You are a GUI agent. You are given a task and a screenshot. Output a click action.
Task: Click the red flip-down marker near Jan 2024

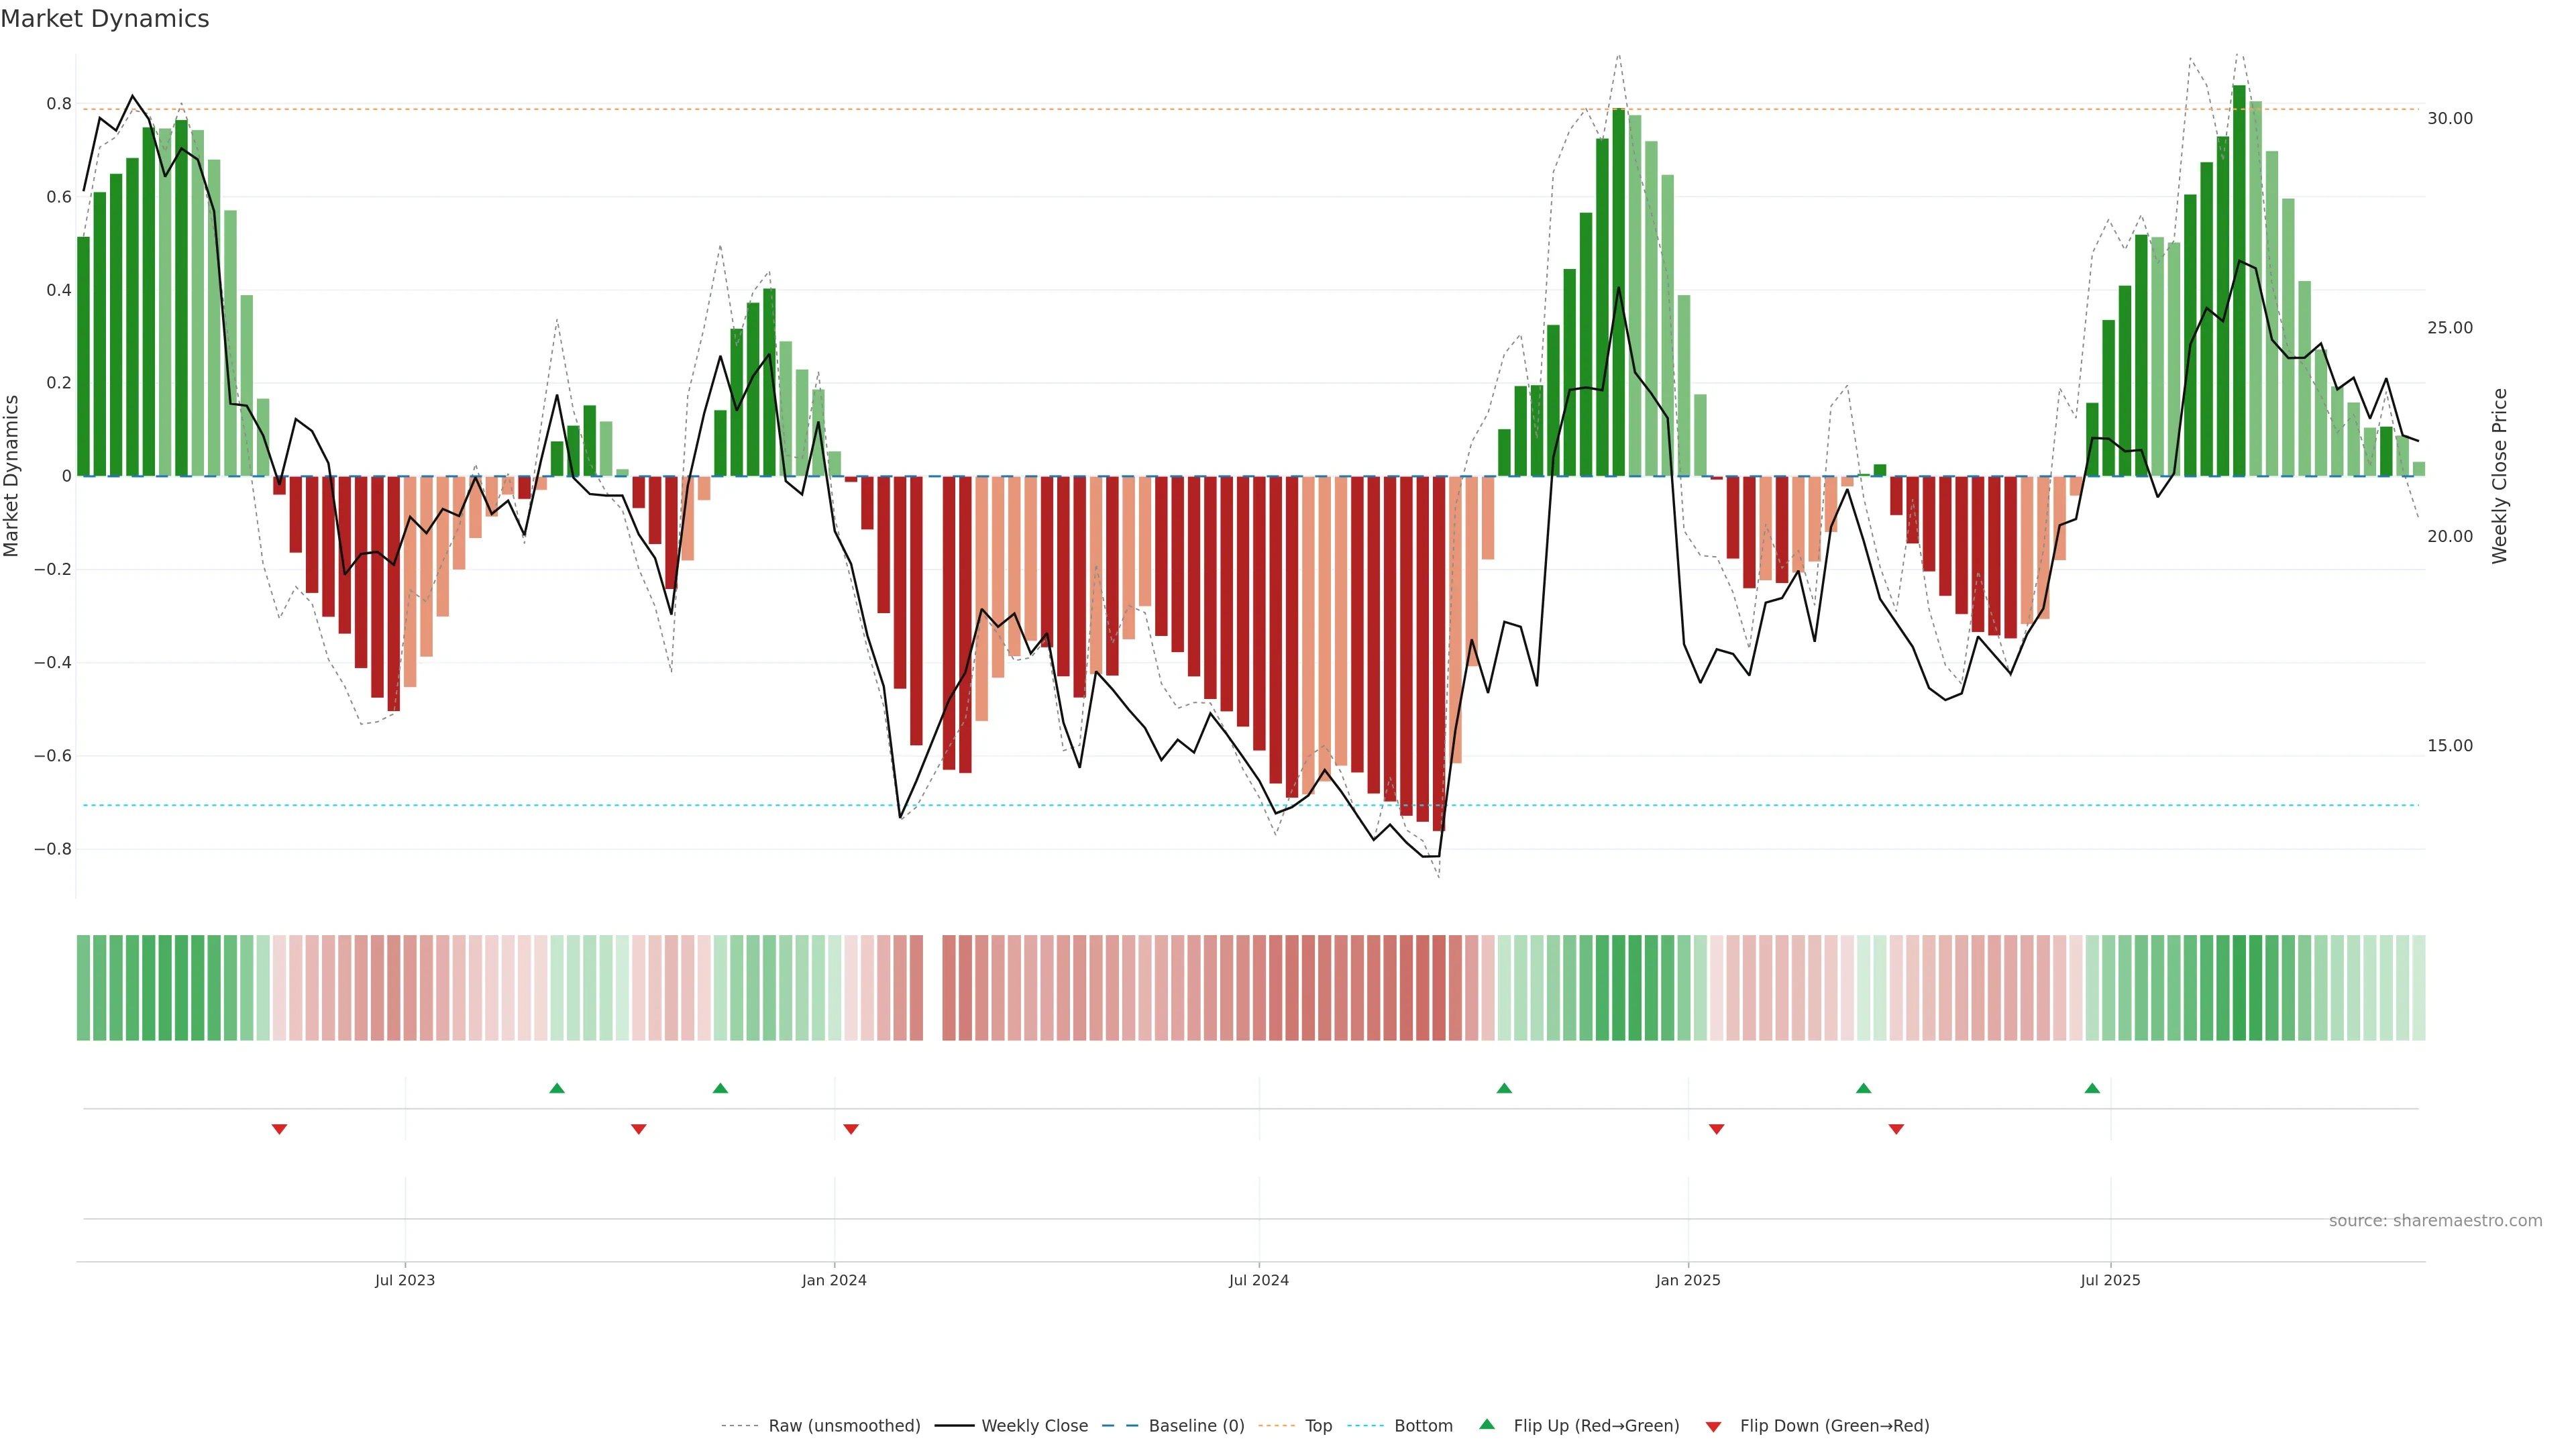point(851,1129)
